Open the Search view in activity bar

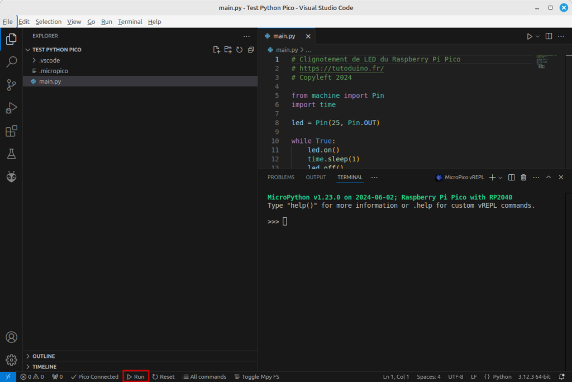click(x=11, y=62)
